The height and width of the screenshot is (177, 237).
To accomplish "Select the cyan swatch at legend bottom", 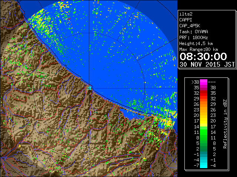I will coord(204,165).
